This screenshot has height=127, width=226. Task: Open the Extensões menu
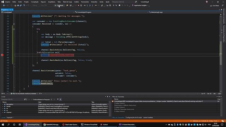point(94,2)
